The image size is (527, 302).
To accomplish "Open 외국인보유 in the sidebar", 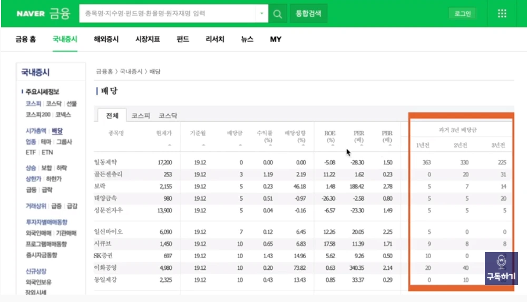I will click(38, 282).
